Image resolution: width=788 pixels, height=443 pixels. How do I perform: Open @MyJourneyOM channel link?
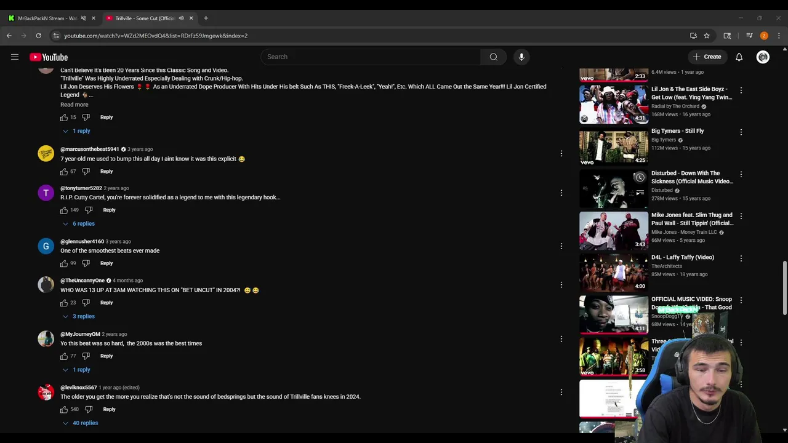pyautogui.click(x=80, y=334)
